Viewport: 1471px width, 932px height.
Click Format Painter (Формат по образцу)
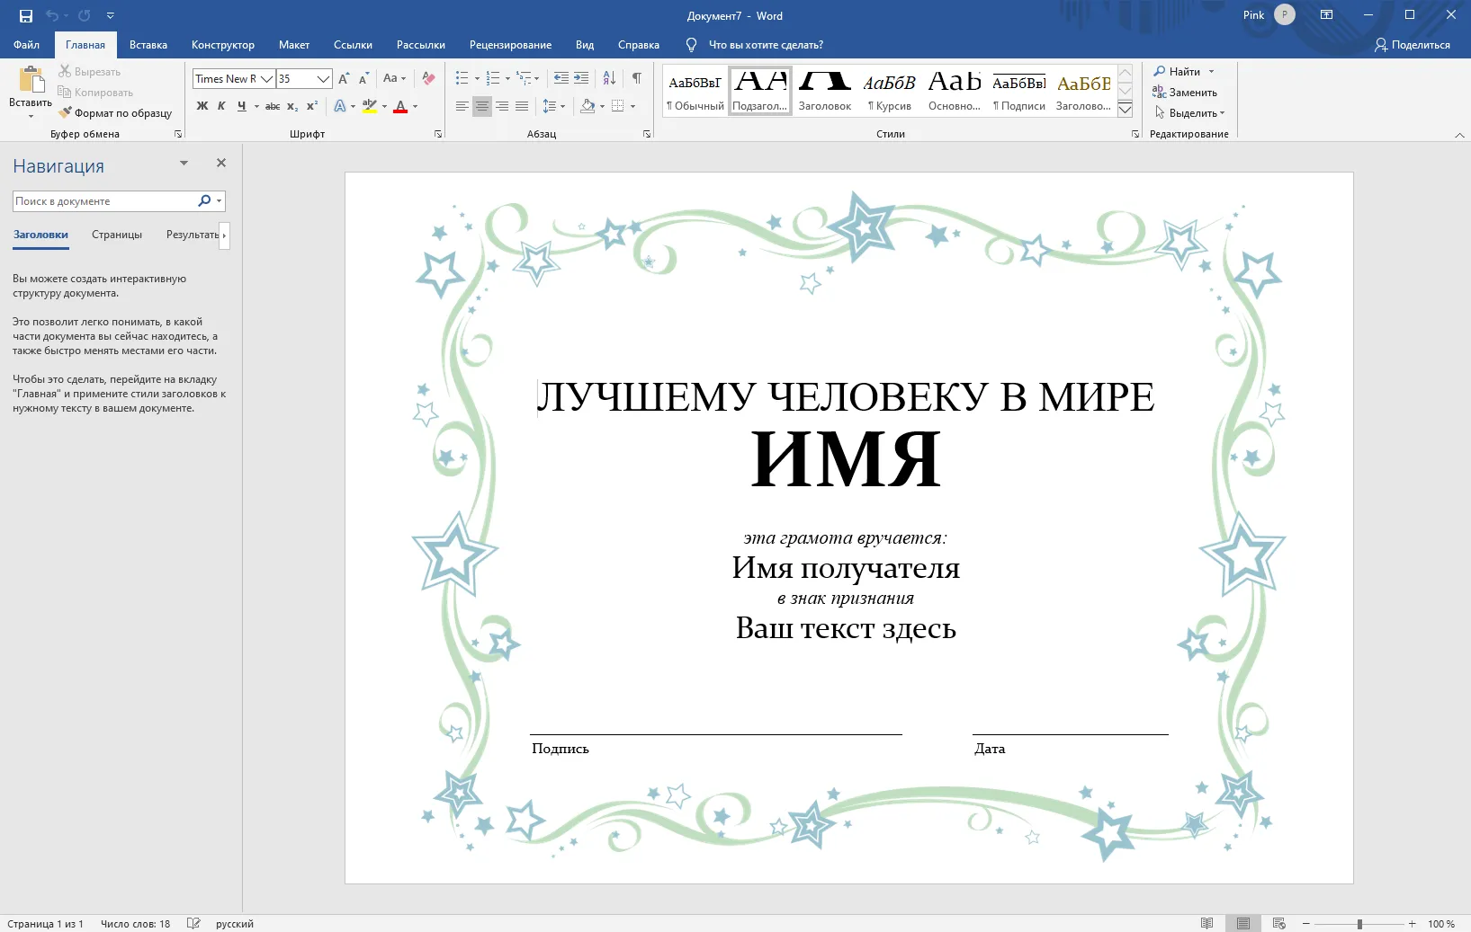[115, 113]
